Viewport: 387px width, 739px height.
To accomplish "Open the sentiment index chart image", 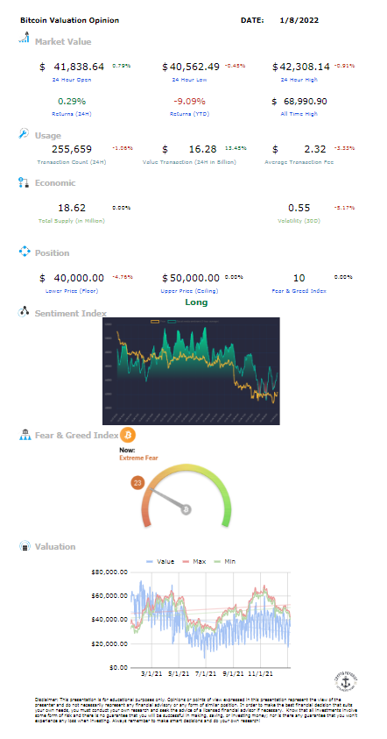I will click(x=191, y=371).
